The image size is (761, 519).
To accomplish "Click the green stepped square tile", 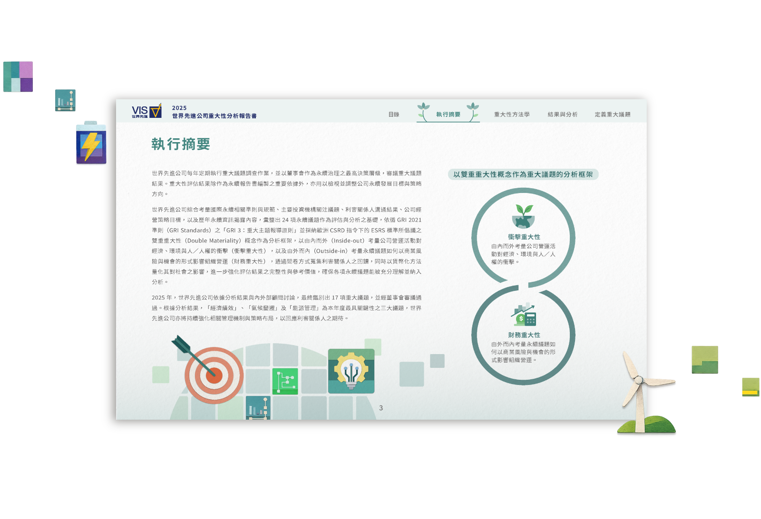I will pos(704,360).
